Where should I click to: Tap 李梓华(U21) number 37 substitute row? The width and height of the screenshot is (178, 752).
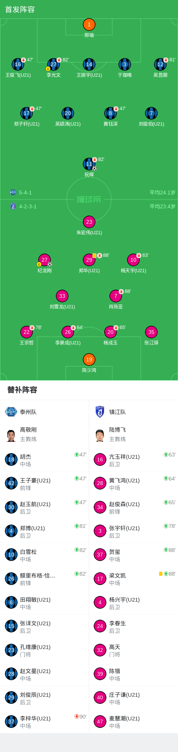coord(45,722)
